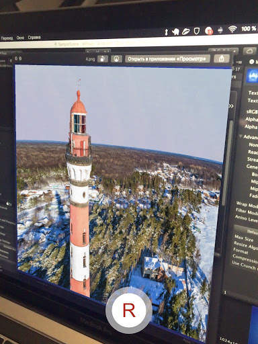Screen dimensions: 258x344
Task: Click the Aniso Level label
Action: (x=246, y=218)
